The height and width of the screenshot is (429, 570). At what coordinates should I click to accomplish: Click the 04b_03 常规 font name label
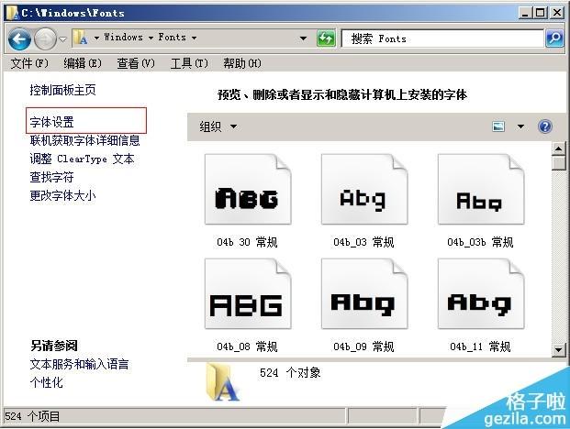363,242
